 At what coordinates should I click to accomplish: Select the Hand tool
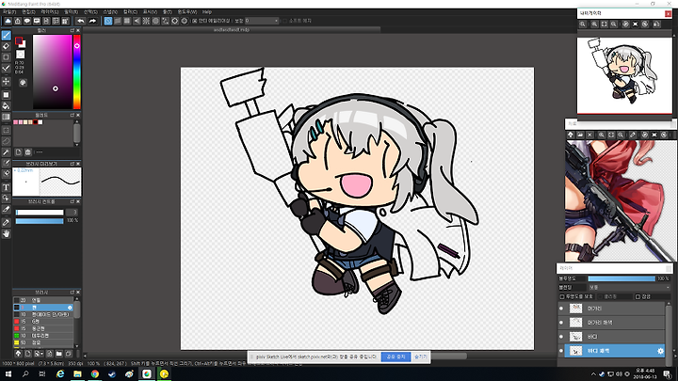[x=6, y=234]
